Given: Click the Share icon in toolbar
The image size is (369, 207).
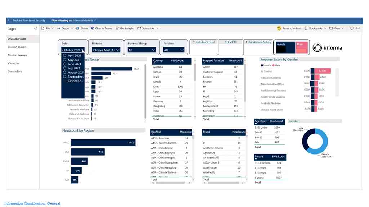Looking at the screenshot, I should [78, 28].
